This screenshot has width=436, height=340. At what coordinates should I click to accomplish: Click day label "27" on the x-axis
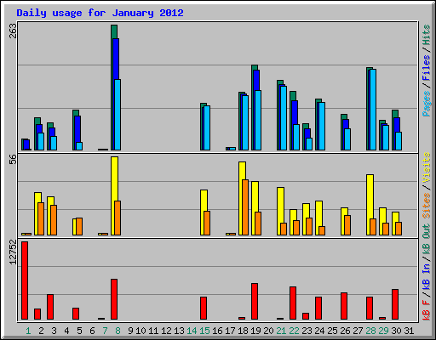coord(358,331)
